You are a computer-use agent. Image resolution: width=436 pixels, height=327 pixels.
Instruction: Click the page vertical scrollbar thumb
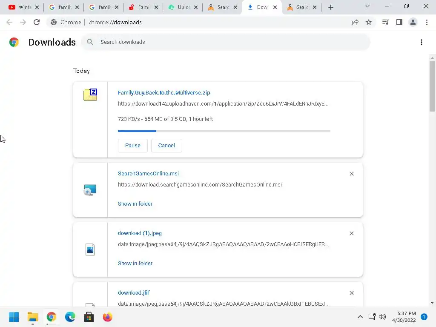(432, 86)
